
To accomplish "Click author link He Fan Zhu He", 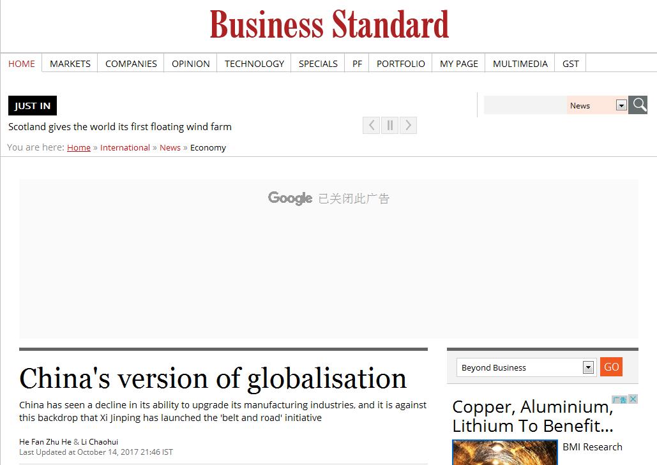I will [x=45, y=441].
